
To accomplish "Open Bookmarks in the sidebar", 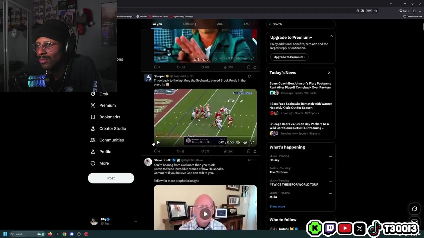I will pos(105,117).
